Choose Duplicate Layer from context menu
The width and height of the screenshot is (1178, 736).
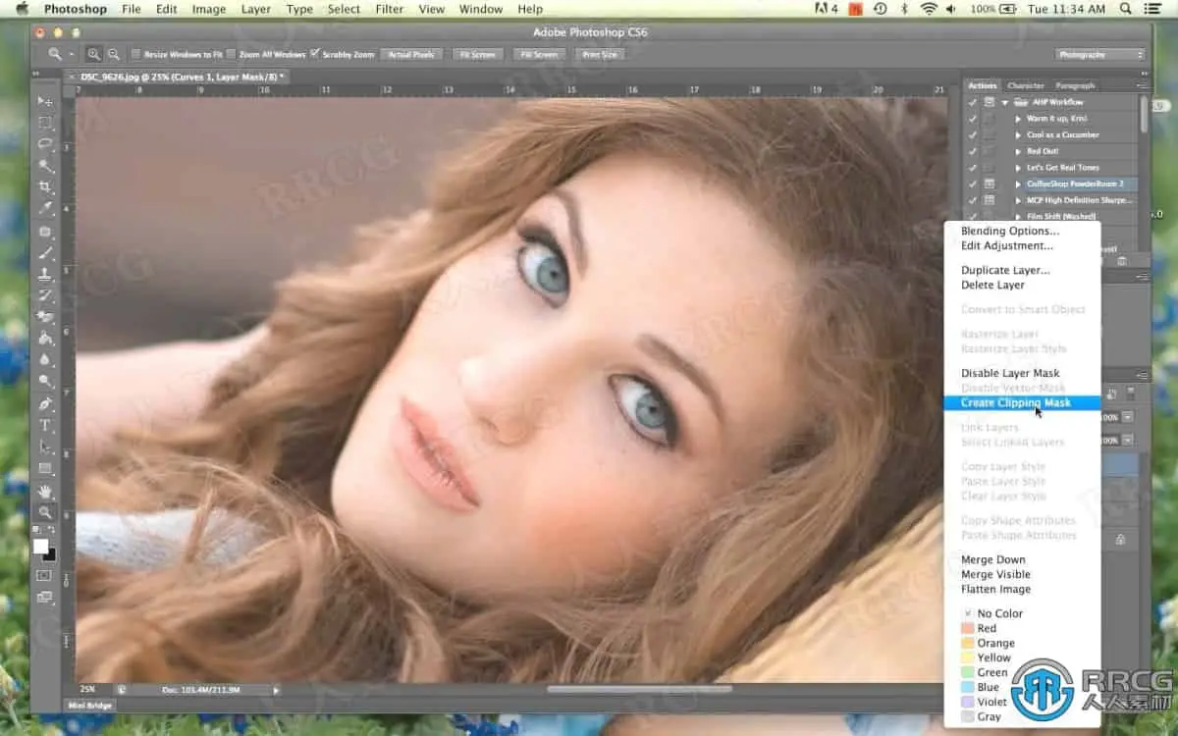click(1005, 270)
